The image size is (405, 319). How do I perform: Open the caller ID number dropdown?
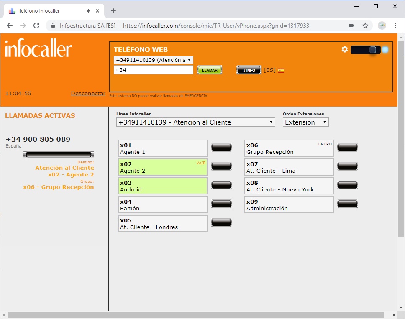(x=154, y=60)
